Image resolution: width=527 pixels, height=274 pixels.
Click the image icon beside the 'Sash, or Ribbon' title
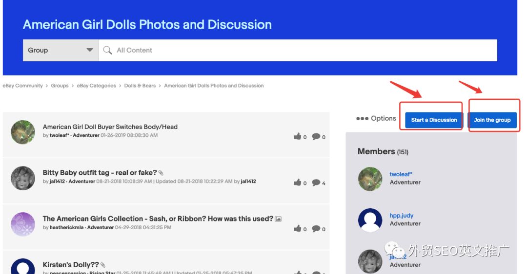278,219
